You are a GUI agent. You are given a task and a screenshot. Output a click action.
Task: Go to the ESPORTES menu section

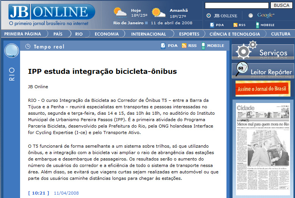click(189, 34)
